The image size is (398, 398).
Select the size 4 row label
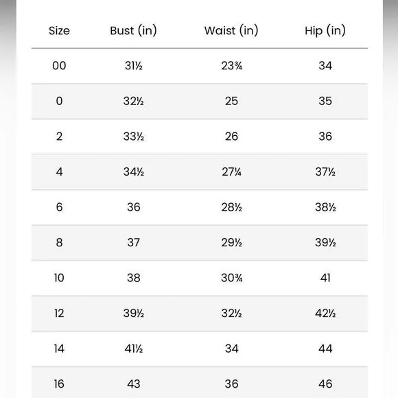pyautogui.click(x=59, y=172)
